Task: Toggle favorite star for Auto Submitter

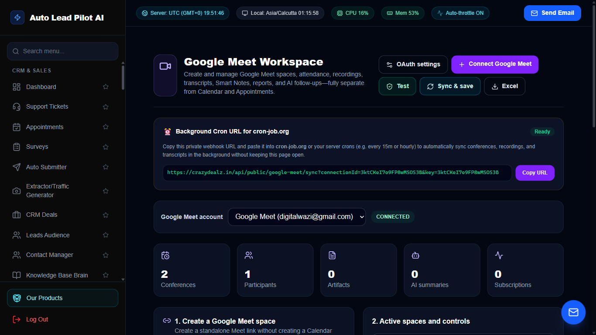Action: [106, 167]
